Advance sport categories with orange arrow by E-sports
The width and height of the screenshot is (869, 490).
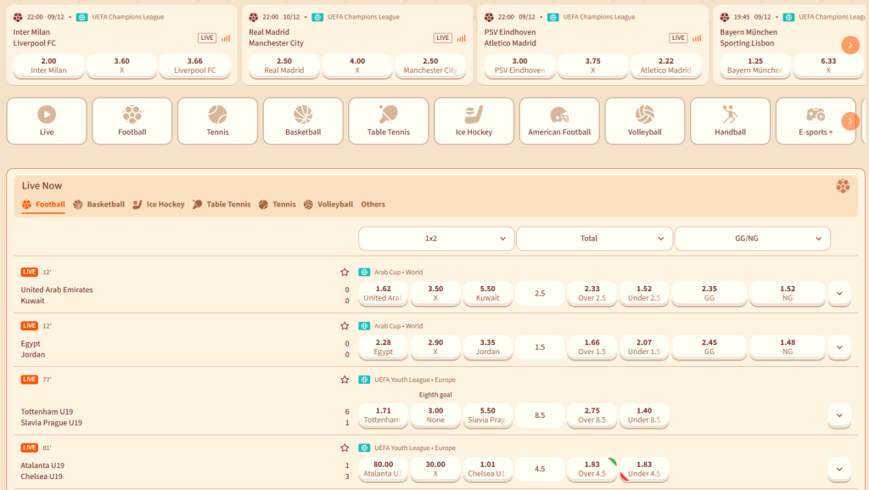tap(850, 121)
